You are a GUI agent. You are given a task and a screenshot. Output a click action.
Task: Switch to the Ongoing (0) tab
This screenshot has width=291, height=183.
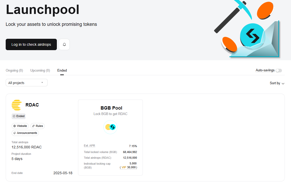click(x=14, y=71)
